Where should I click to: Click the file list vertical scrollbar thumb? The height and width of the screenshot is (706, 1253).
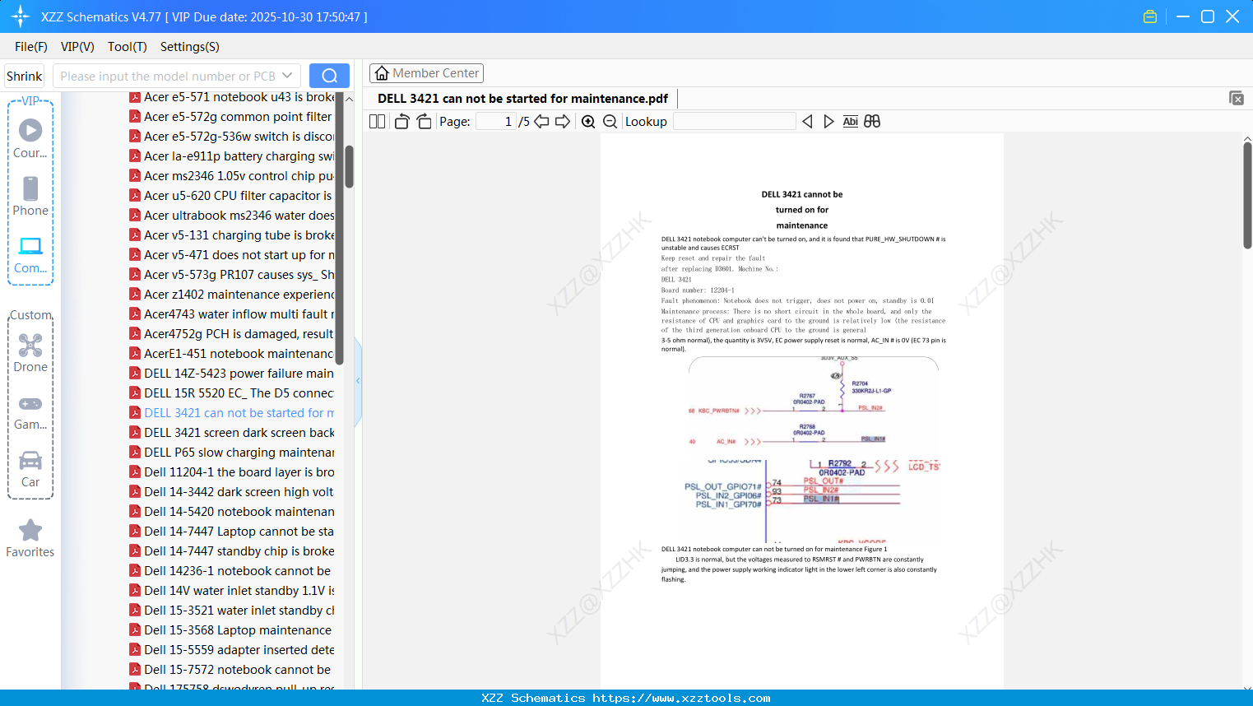coord(350,167)
